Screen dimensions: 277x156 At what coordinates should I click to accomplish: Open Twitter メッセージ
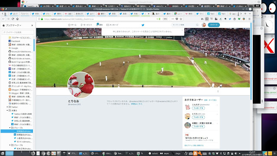point(113,25)
